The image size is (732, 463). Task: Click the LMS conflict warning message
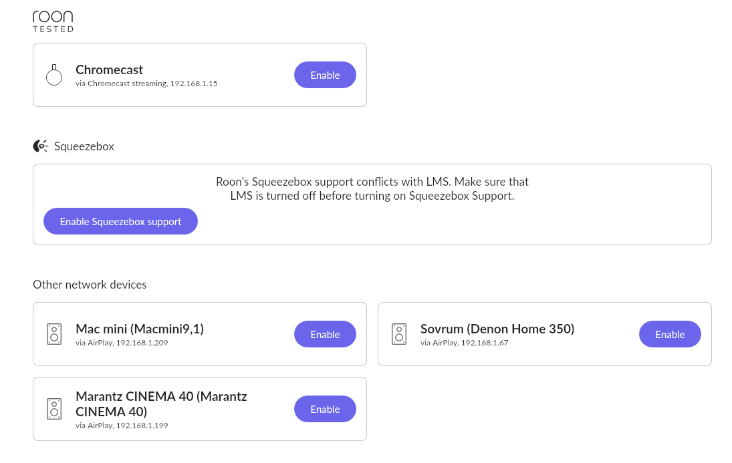click(x=372, y=188)
